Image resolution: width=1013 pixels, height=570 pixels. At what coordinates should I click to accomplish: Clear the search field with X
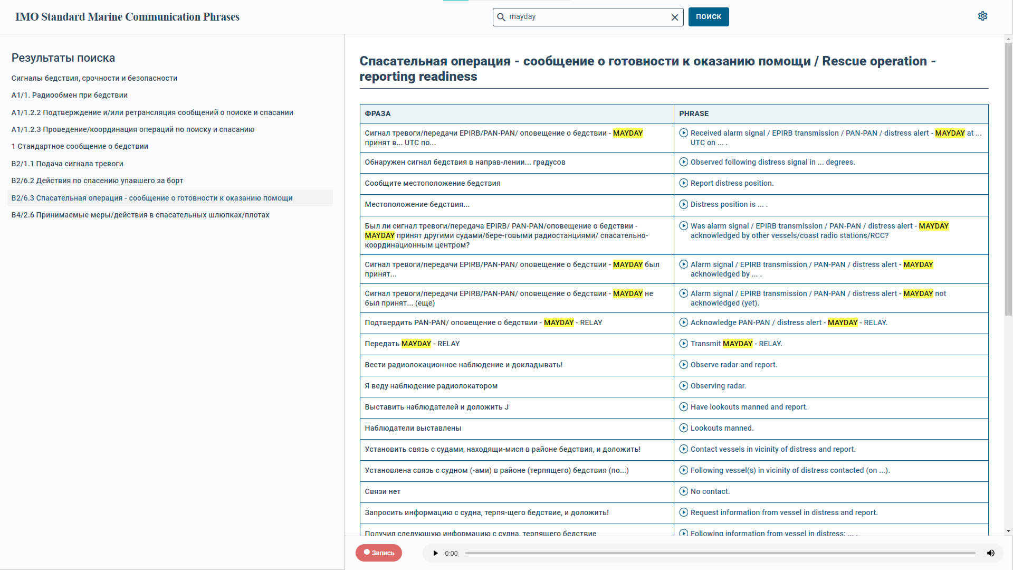[x=674, y=17]
